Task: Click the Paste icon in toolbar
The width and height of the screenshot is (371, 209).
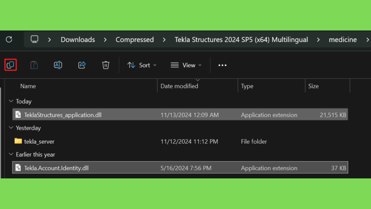Action: point(34,65)
